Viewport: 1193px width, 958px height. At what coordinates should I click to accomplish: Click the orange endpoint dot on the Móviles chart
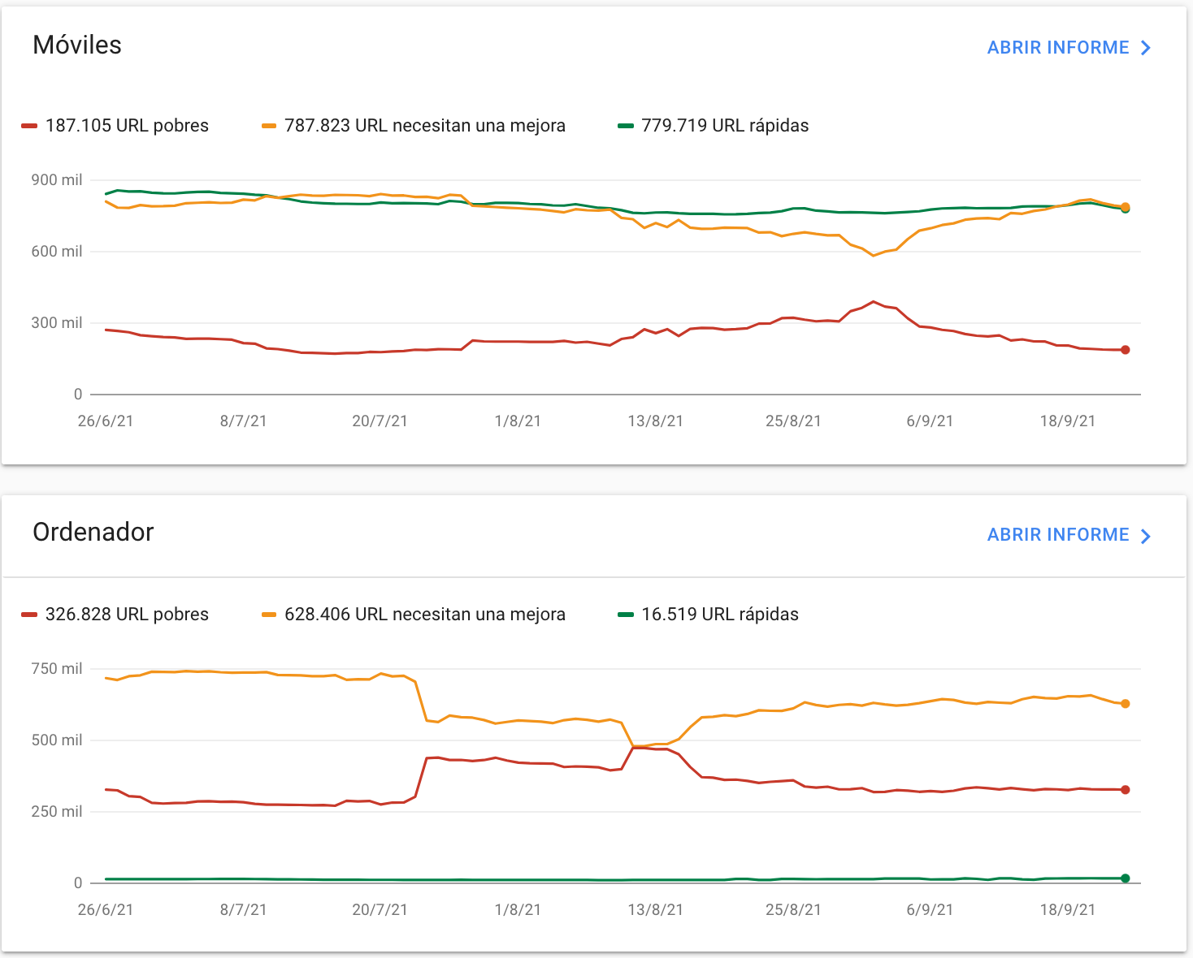[x=1124, y=207]
